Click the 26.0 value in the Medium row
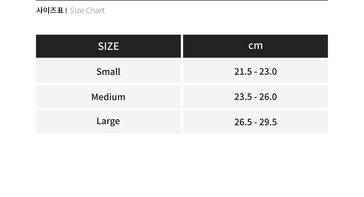Viewport: 364px width, 197px height. click(268, 97)
